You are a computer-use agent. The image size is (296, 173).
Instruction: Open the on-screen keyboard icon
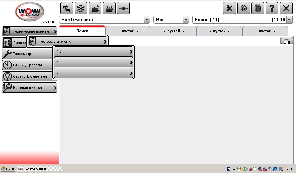[287, 41]
